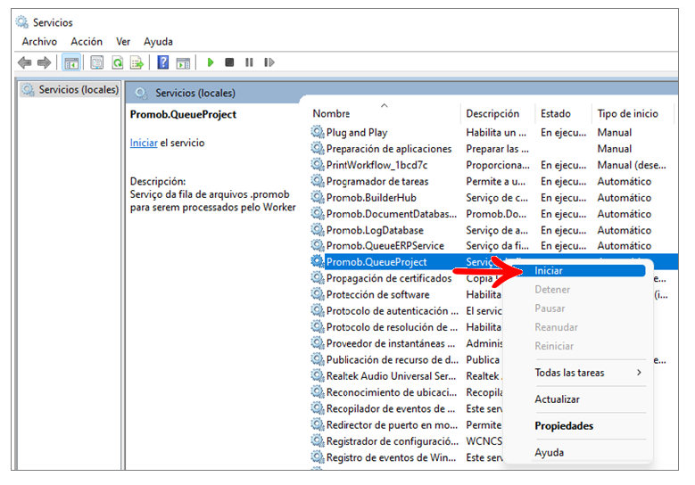Viewport: 695px width, 485px height.
Task: Choose Ayuda in the context menu
Action: click(550, 452)
